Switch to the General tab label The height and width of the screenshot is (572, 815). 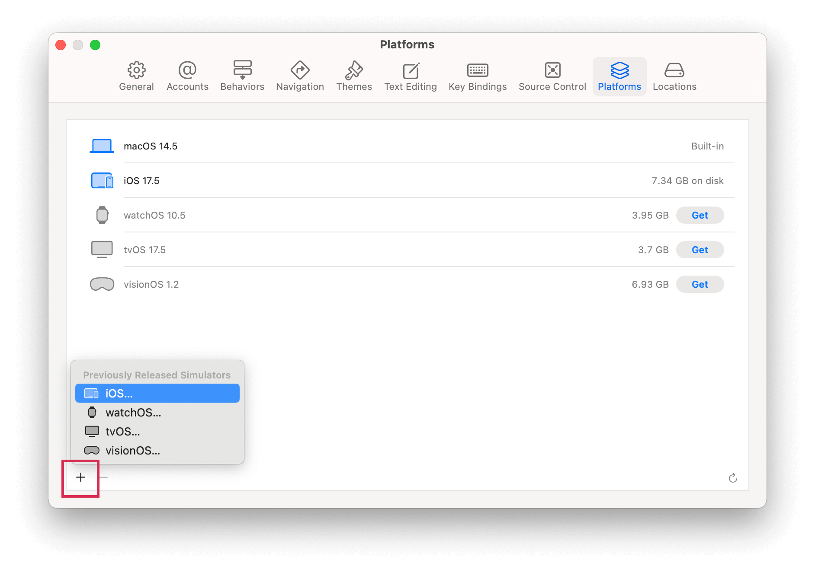(x=136, y=86)
